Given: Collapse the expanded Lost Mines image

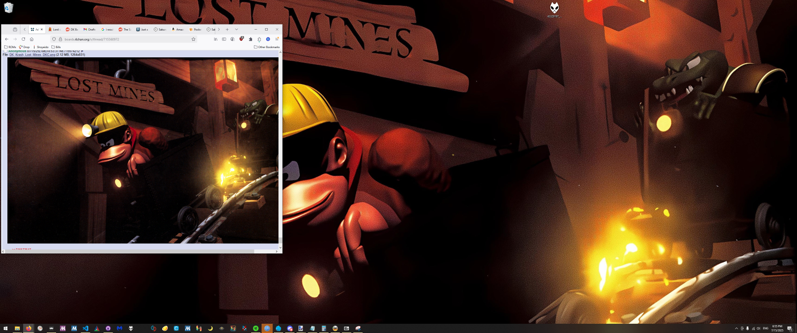Looking at the screenshot, I should (x=143, y=150).
